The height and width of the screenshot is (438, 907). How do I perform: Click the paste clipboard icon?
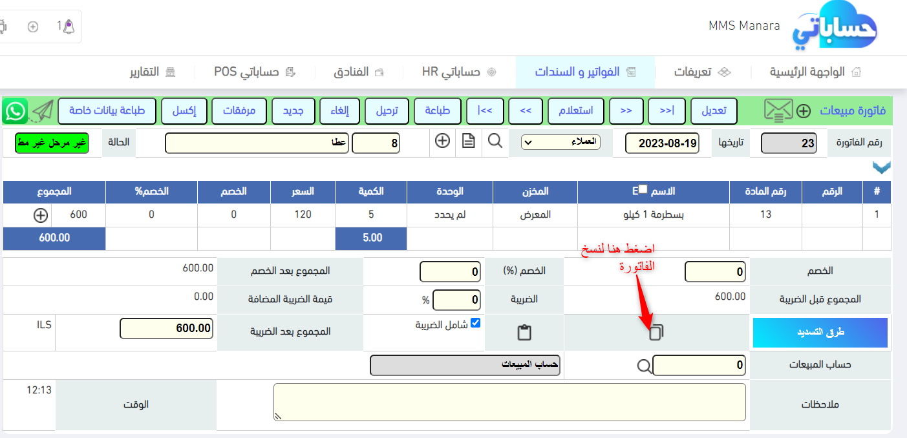[x=524, y=333]
